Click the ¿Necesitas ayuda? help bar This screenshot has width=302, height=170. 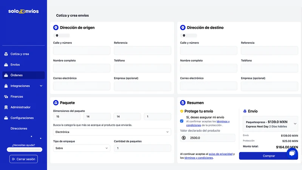(x=25, y=150)
